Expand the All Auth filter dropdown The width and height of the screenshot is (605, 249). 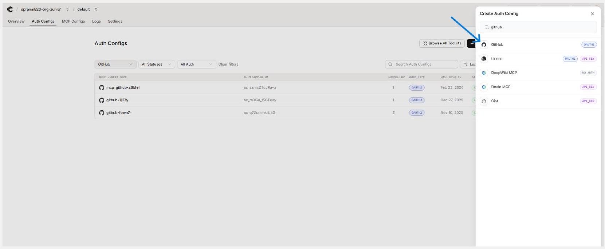point(196,64)
